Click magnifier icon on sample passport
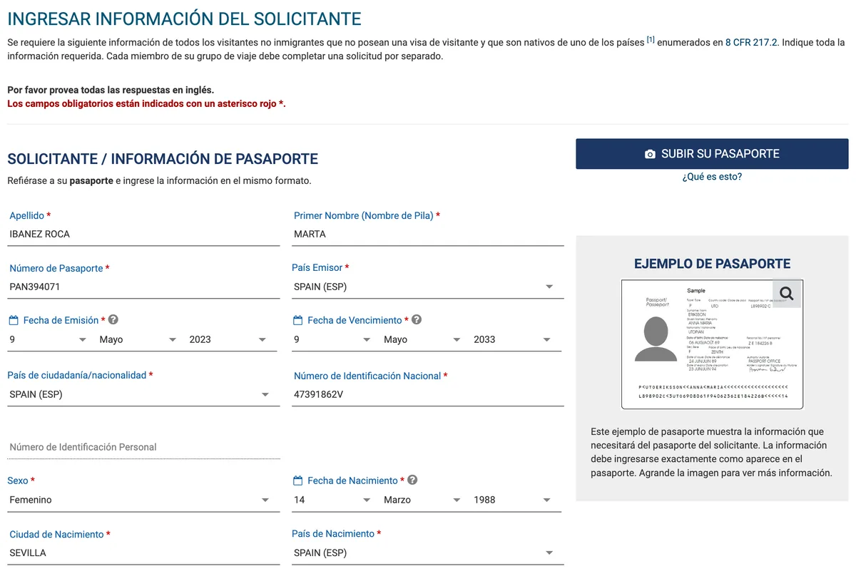 (786, 293)
